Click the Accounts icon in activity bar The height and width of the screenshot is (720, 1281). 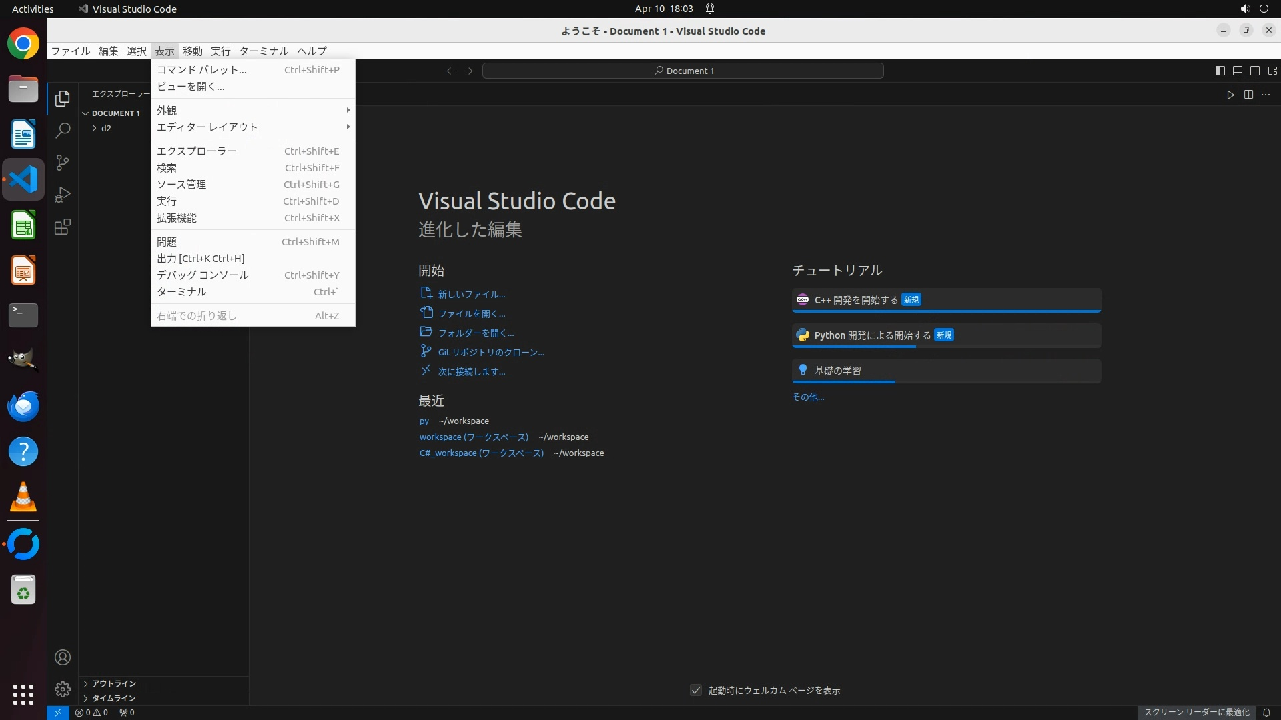63,657
